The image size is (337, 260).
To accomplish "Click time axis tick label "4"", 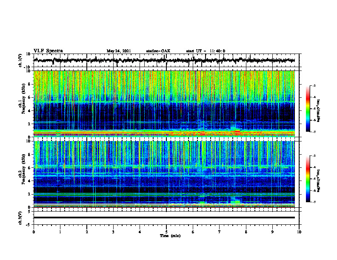I will coord(140,232).
